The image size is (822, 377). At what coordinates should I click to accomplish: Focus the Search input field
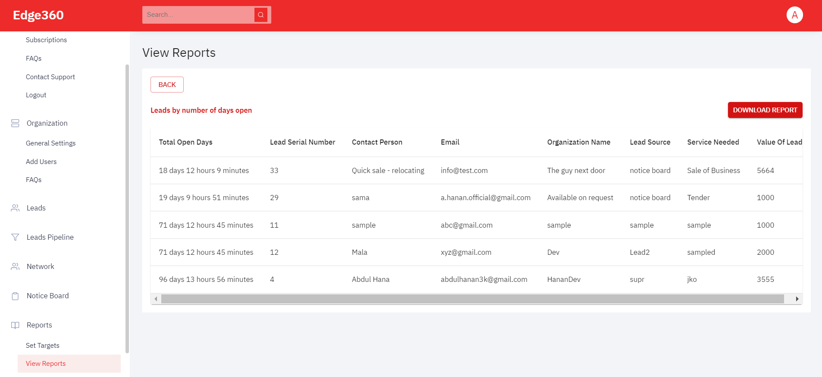[x=198, y=15]
